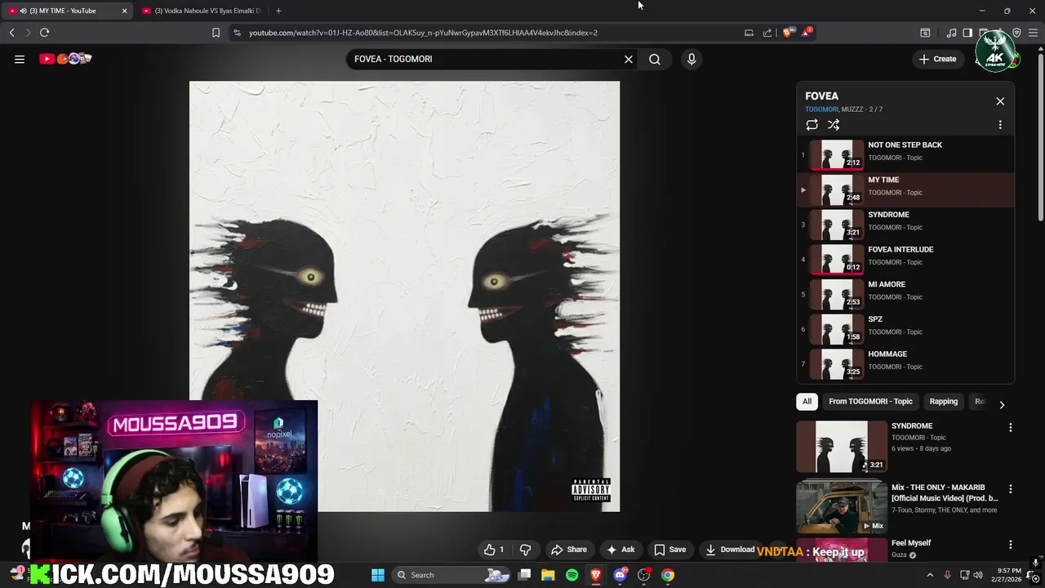This screenshot has width=1045, height=588.
Task: Open the Brave main menu
Action: (1033, 33)
